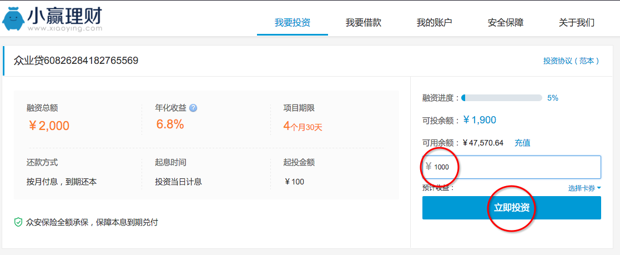Click the 4个月30天 term value
Viewport: 620px width, 255px height.
pos(303,126)
